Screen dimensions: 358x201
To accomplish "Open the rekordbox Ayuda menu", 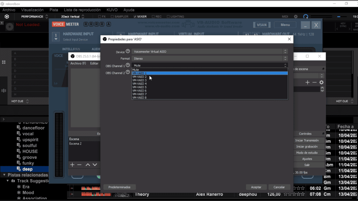I will pos(129,10).
